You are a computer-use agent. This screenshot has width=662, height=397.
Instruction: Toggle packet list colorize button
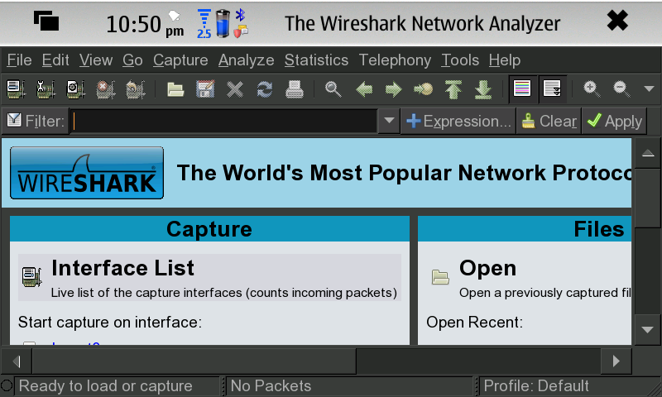tap(522, 89)
